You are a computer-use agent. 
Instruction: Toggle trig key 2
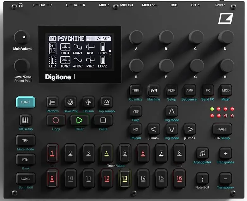click(x=70, y=153)
